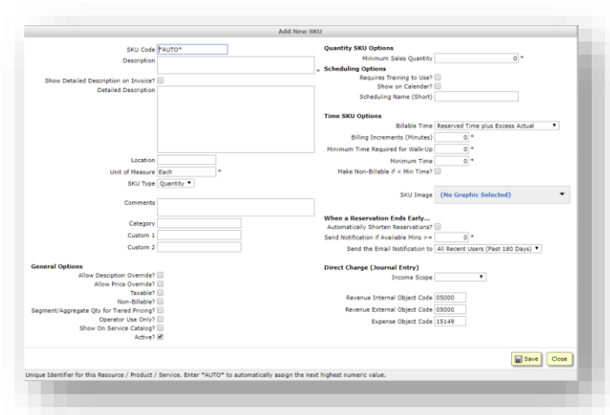Viewport: 610px width, 415px height.
Task: Click Send Notification if Available Mins field
Action: pos(451,237)
